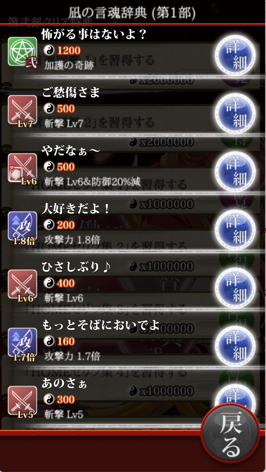
Task: Open 詳細 for ひさしぶり♪
Action: [236, 288]
